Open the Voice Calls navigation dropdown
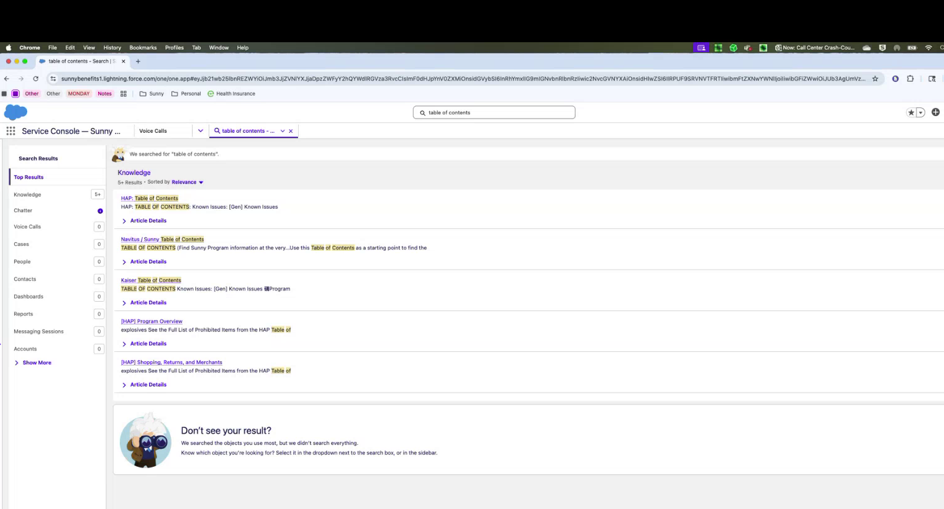 [x=200, y=131]
